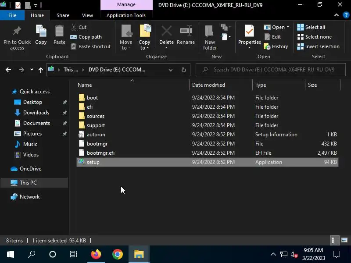Click the Rename ribbon button
Viewport: 351px width, 263px height.
186,35
